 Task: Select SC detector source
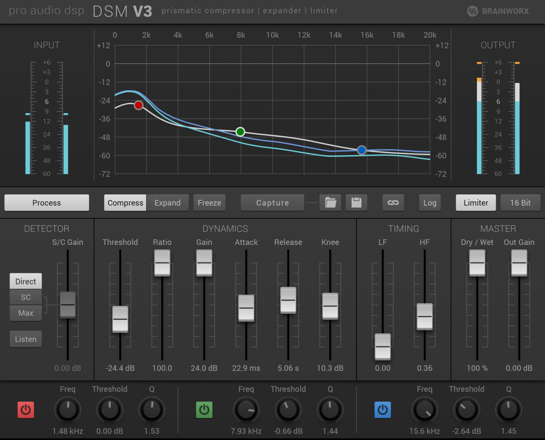26,297
